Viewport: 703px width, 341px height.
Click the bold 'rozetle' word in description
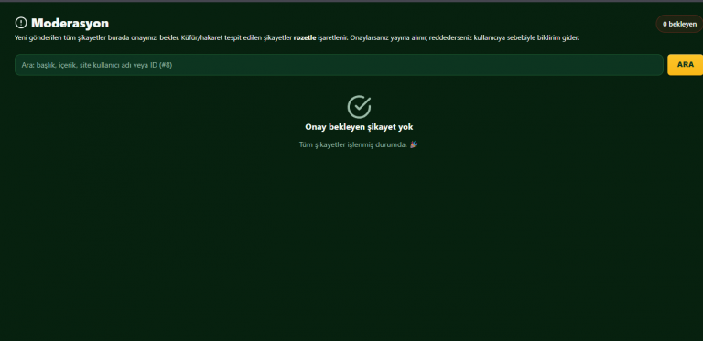click(305, 38)
